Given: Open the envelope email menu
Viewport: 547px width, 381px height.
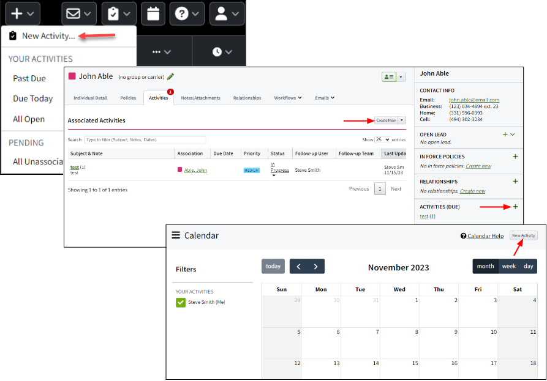Looking at the screenshot, I should [x=79, y=13].
